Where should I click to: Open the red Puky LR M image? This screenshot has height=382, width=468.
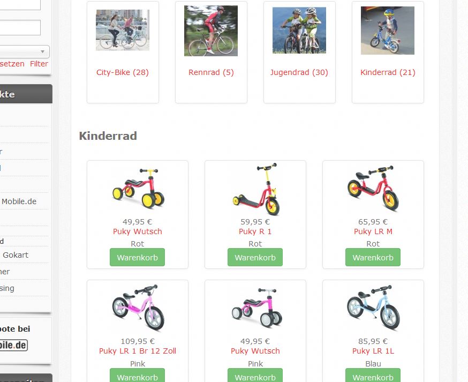coord(373,188)
